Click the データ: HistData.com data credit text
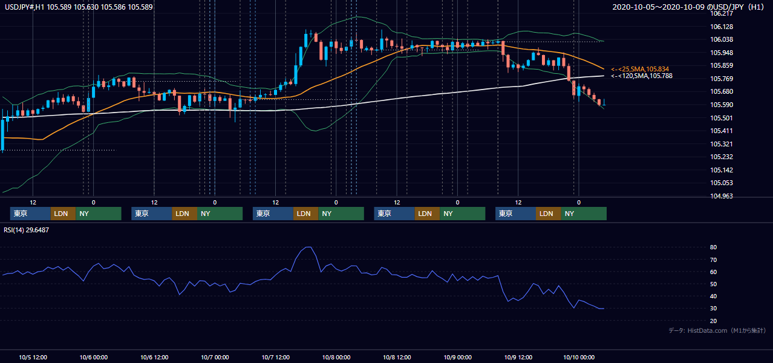This screenshot has width=773, height=363. (717, 331)
